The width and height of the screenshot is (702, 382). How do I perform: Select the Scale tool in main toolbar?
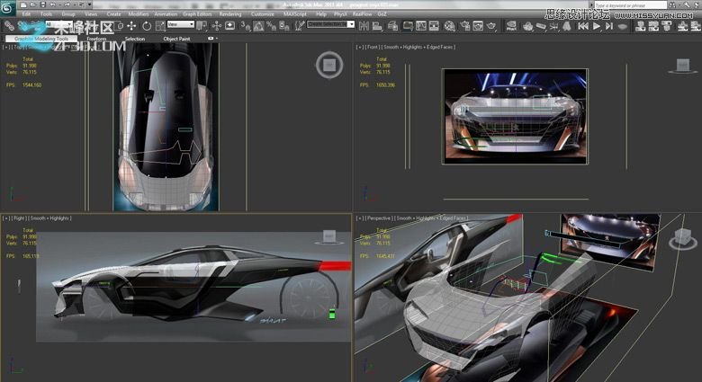tap(158, 26)
